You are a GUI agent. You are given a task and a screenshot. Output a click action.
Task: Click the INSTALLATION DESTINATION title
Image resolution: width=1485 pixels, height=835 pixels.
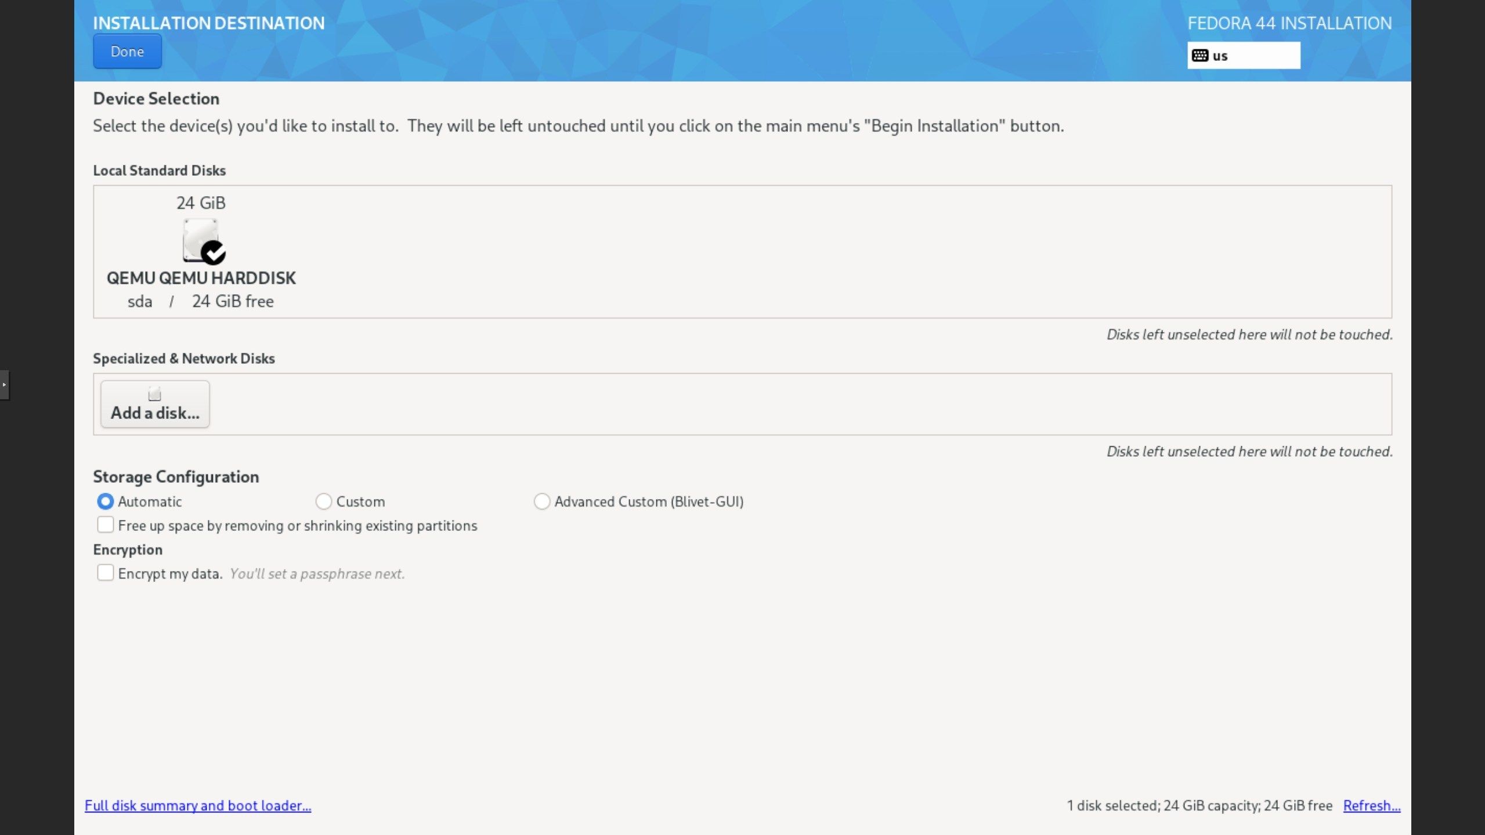[209, 23]
